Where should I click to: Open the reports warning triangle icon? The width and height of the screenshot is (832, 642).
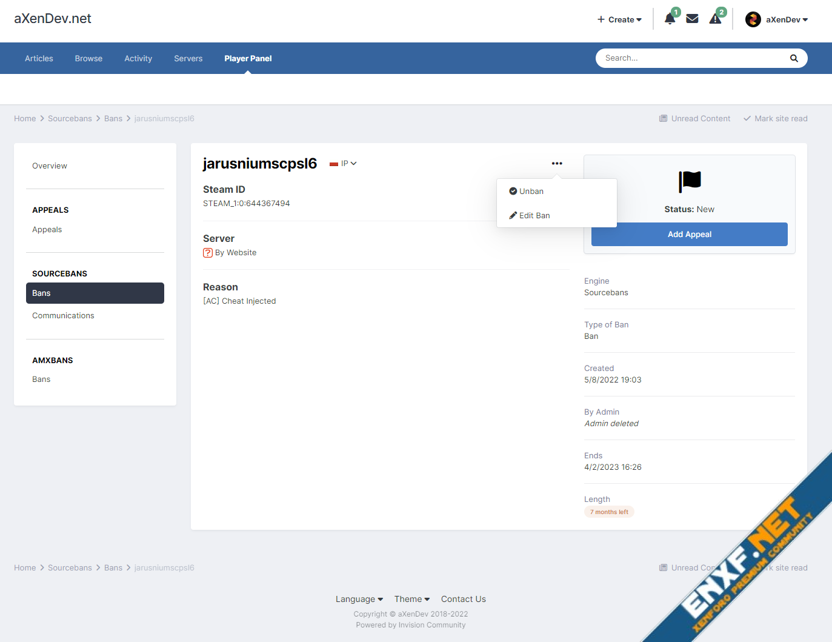715,19
